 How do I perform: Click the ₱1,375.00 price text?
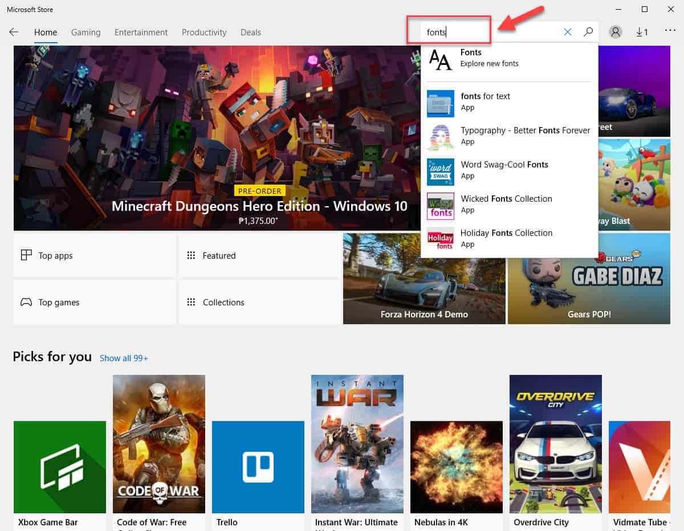(259, 220)
